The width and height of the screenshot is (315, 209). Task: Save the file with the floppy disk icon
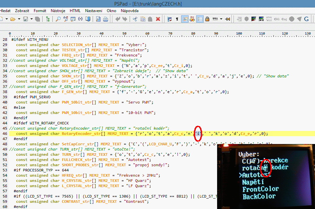[26, 19]
